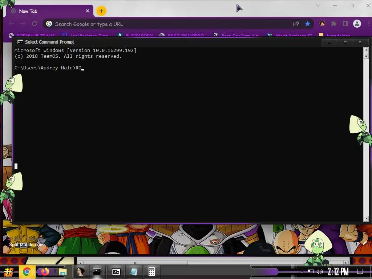Open the portrait-icon app on the taskbar
Image resolution: width=372 pixels, height=279 pixels.
coord(80,272)
